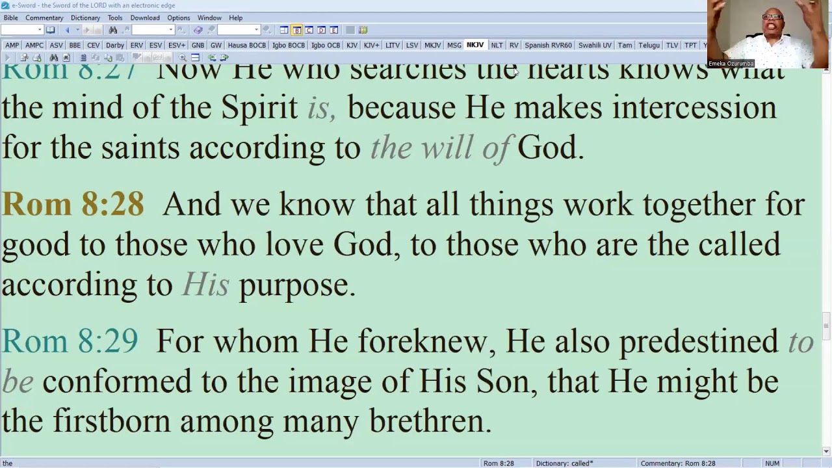The height and width of the screenshot is (468, 832).
Task: Click the split pane icon after zoom
Action: click(195, 58)
